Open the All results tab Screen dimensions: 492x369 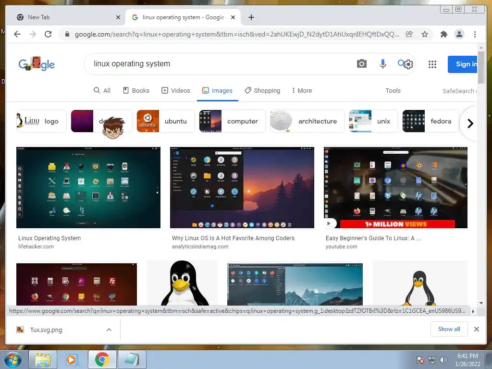(102, 90)
